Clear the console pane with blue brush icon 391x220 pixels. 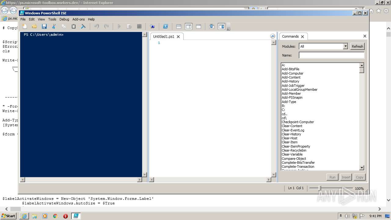click(x=83, y=27)
